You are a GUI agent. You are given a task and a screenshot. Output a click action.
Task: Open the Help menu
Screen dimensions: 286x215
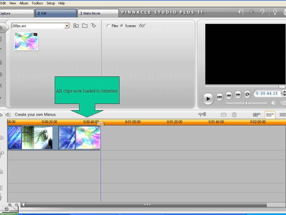pos(61,3)
